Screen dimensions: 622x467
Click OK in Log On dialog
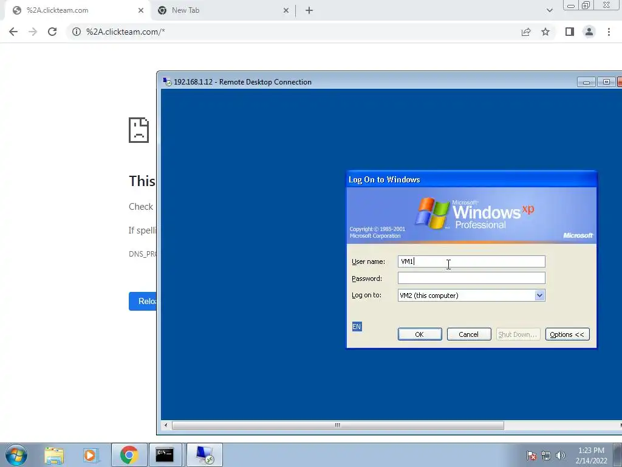420,334
